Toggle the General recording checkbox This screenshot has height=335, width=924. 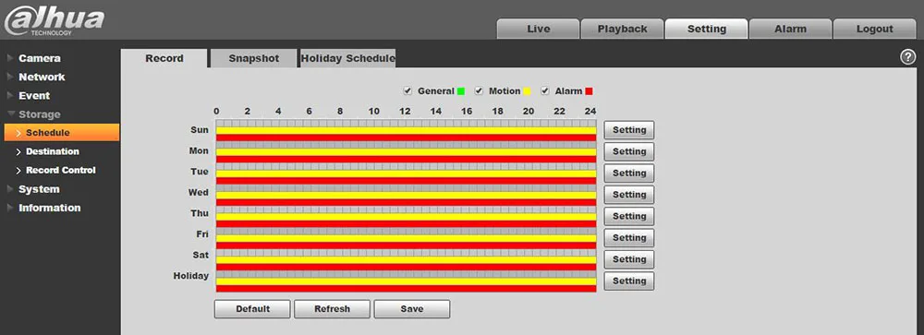point(407,91)
